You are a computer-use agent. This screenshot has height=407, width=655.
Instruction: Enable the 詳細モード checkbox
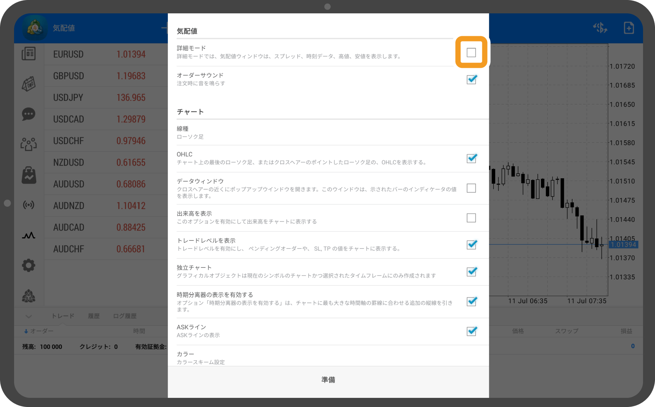point(471,52)
